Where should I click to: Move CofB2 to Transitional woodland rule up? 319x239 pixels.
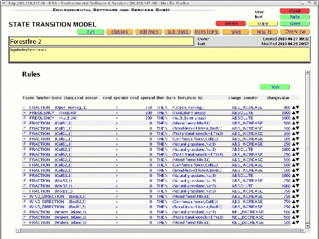point(294,154)
